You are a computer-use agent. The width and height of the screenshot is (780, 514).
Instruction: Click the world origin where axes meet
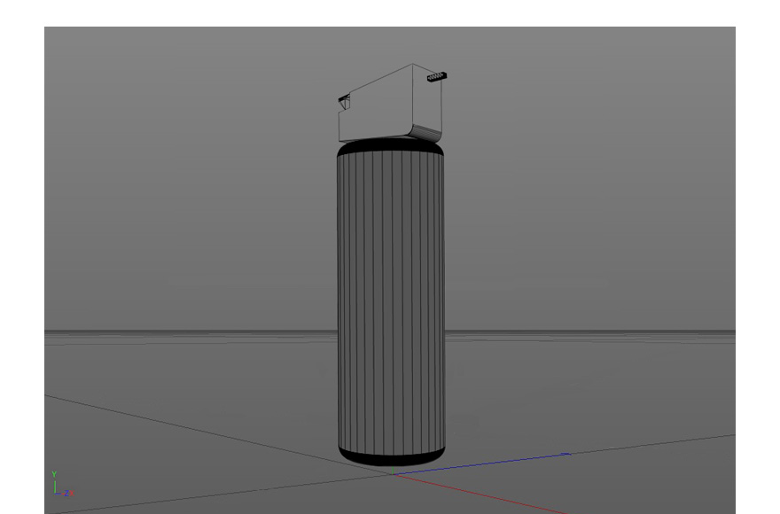pyautogui.click(x=394, y=474)
